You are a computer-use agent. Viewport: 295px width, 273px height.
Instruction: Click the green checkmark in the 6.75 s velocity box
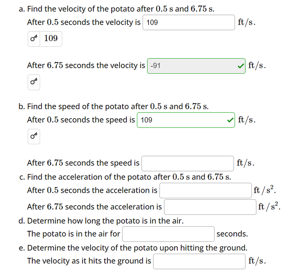point(240,65)
